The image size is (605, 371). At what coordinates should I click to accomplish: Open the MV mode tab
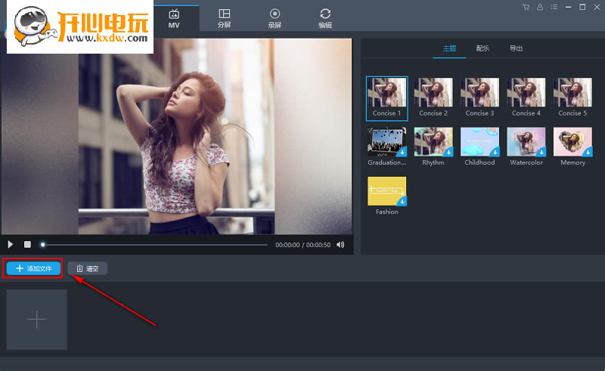174,18
